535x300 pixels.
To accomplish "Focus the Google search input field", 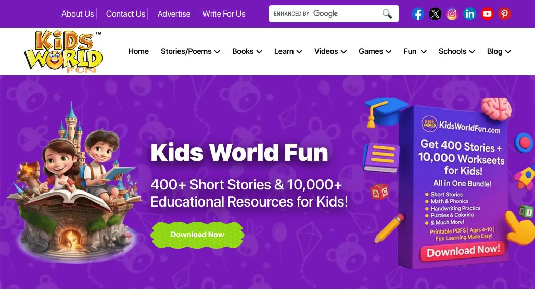I will pos(327,14).
